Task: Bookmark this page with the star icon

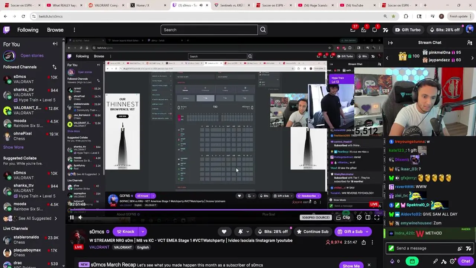Action: 393,16
